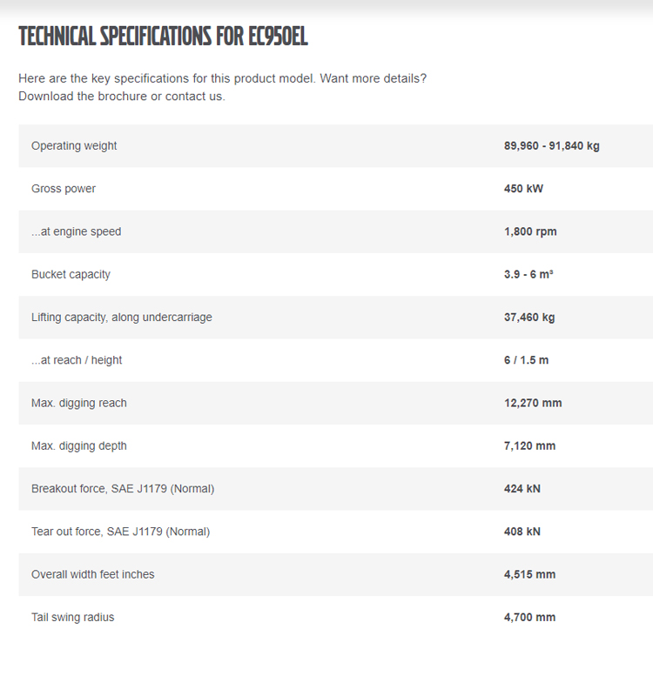Screen dimensions: 653x696
Task: Select the Gross power row label
Action: click(x=64, y=189)
